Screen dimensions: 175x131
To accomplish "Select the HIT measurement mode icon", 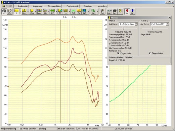I will coord(4,12).
